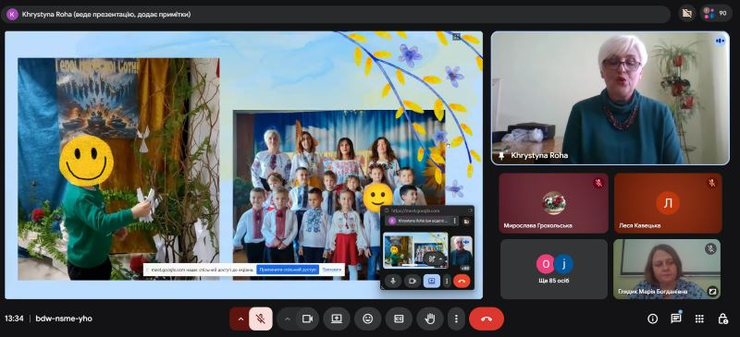Open the activities grid icon

[699, 319]
